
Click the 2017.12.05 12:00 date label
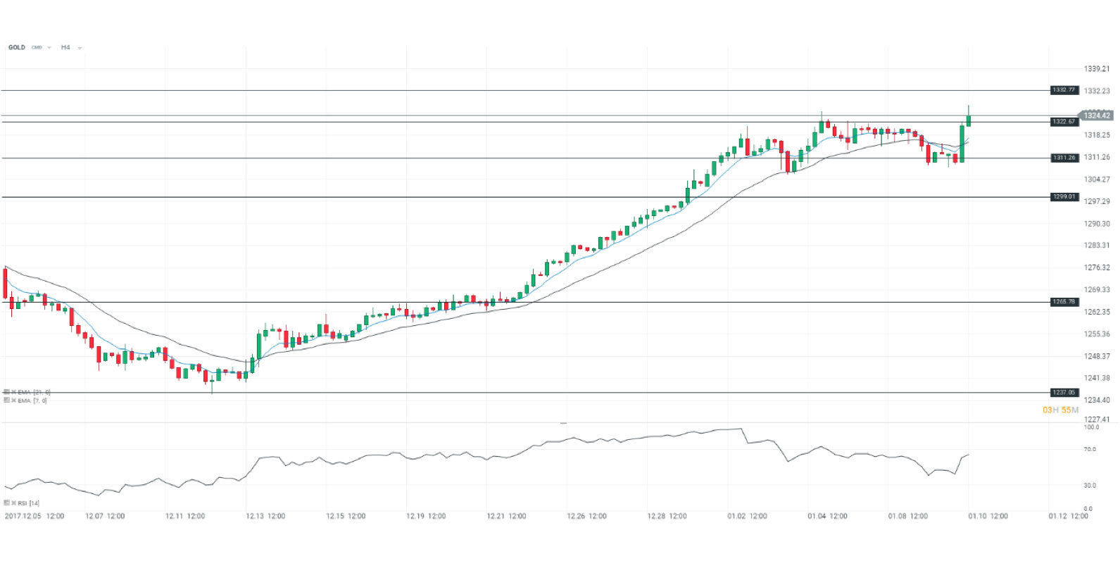pos(34,516)
